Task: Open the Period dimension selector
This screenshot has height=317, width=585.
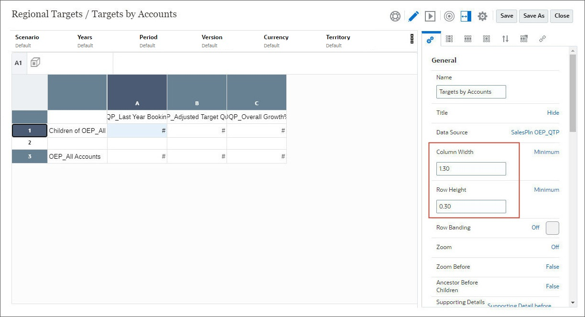Action: point(149,41)
